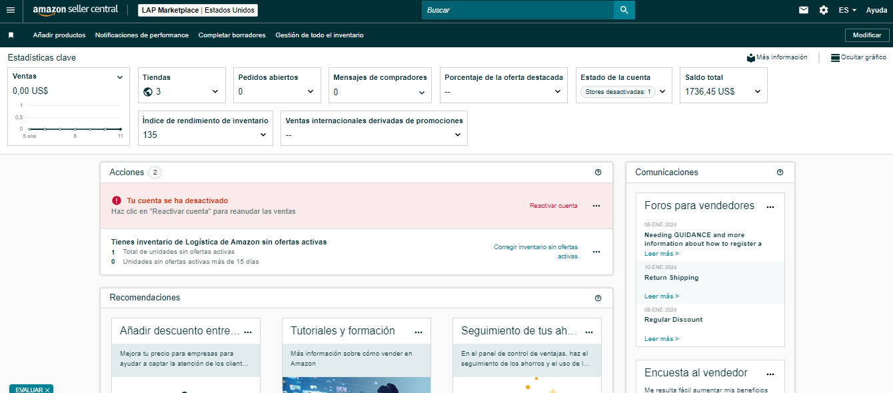Viewport: 893px width, 393px height.
Task: Click the Más información link
Action: [x=782, y=58]
